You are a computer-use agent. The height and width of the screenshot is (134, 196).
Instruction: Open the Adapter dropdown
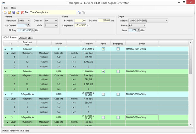click(x=148, y=20)
